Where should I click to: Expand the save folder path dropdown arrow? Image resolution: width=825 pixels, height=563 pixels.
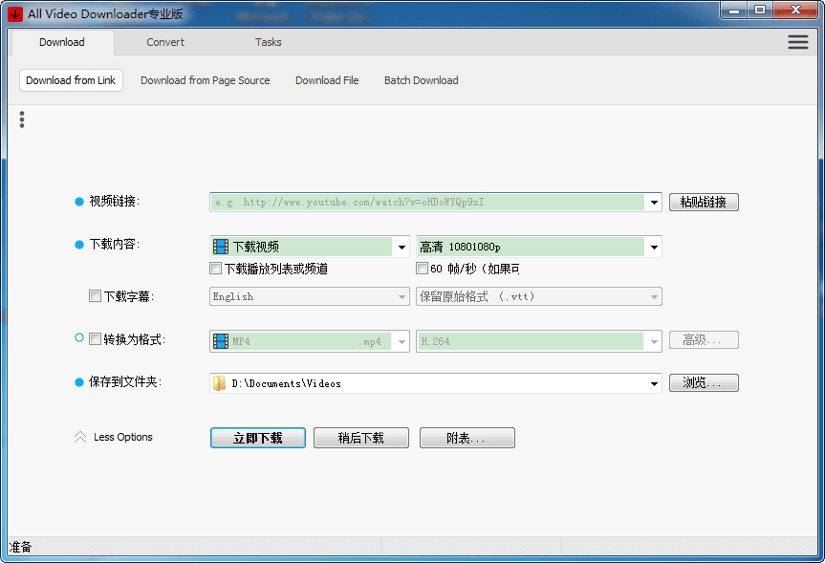654,383
